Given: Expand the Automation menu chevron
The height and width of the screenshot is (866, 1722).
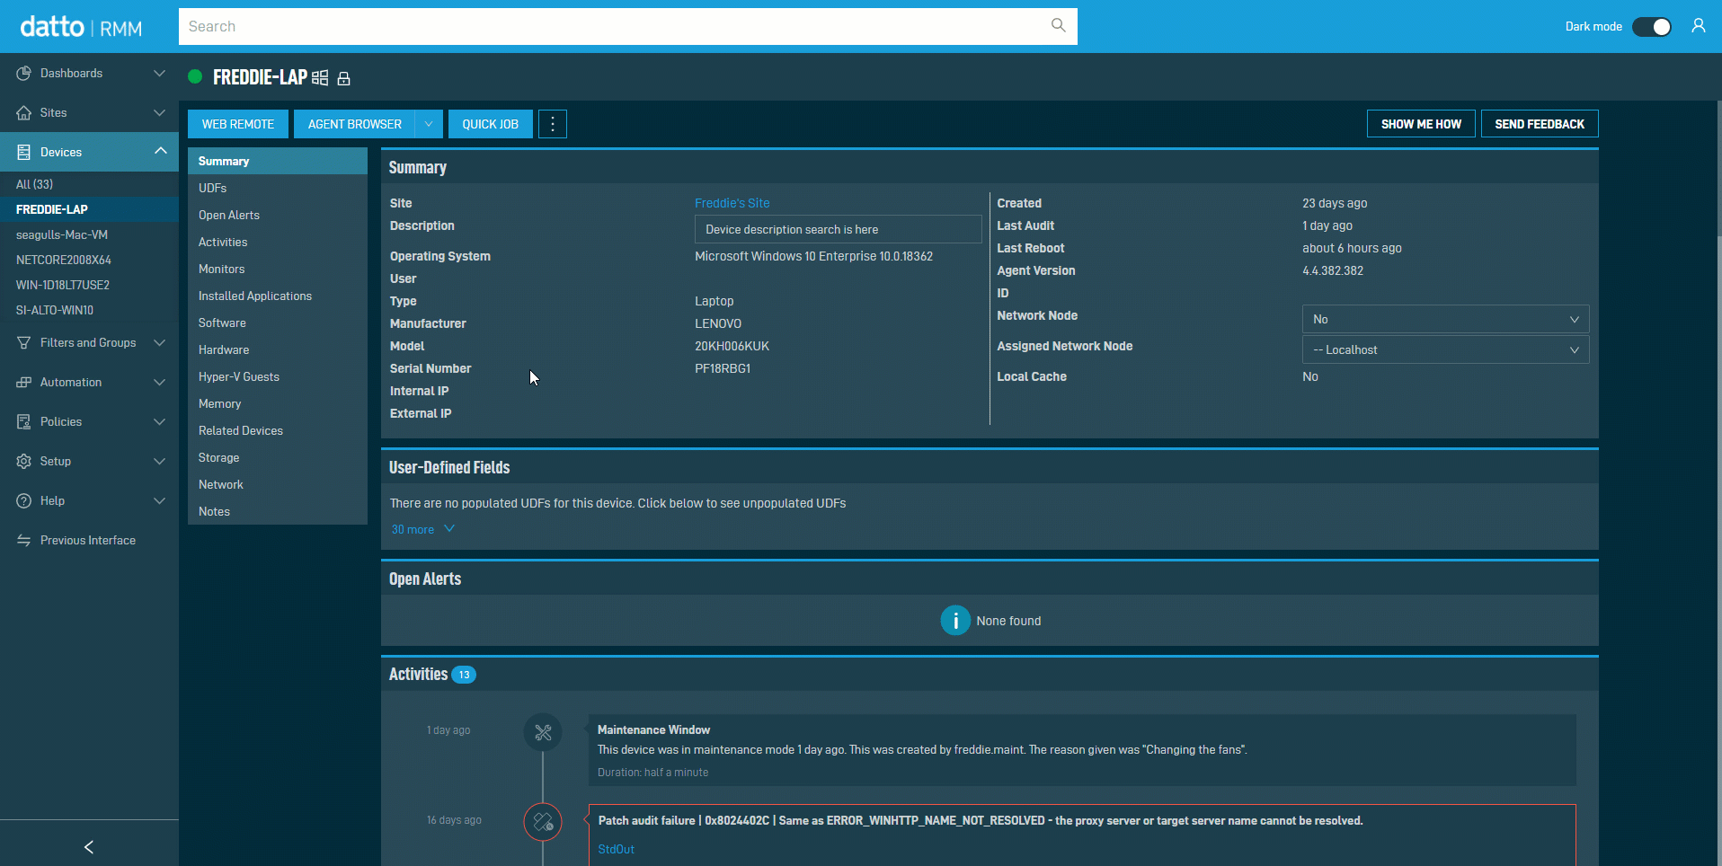Looking at the screenshot, I should [159, 382].
